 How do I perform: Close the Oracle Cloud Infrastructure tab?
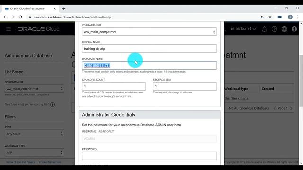pos(55,8)
